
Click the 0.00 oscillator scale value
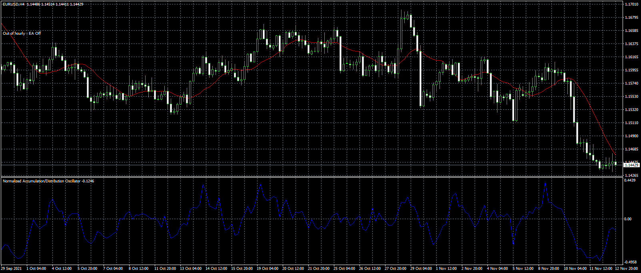(x=628, y=219)
